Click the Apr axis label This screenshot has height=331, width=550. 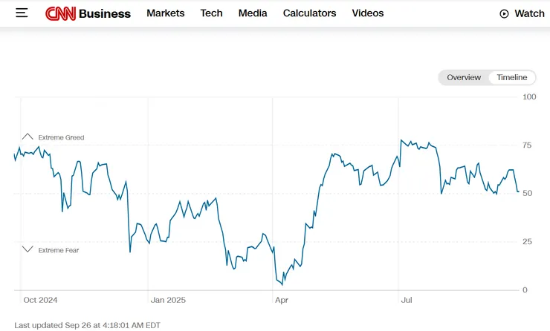pyautogui.click(x=282, y=301)
